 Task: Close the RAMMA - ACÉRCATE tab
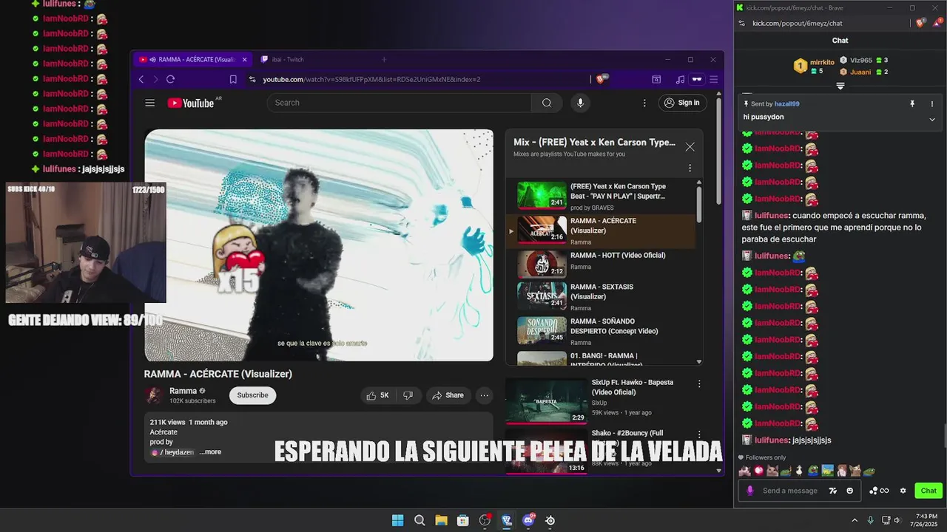(244, 60)
